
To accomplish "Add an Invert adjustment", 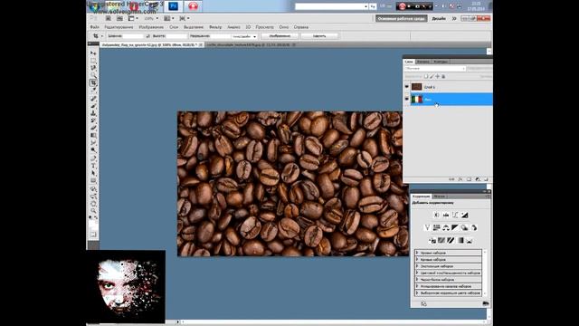I will (432, 240).
